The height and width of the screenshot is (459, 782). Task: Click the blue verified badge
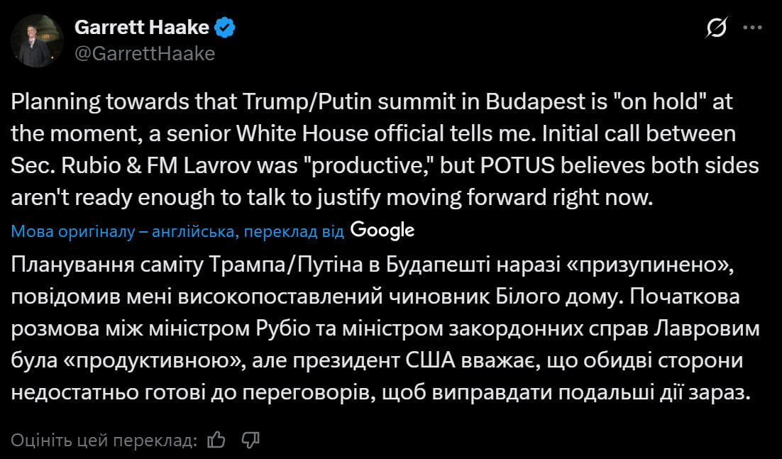click(226, 28)
